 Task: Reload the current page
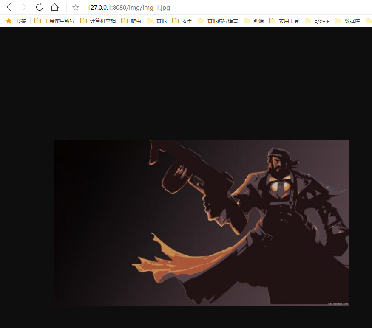(40, 7)
